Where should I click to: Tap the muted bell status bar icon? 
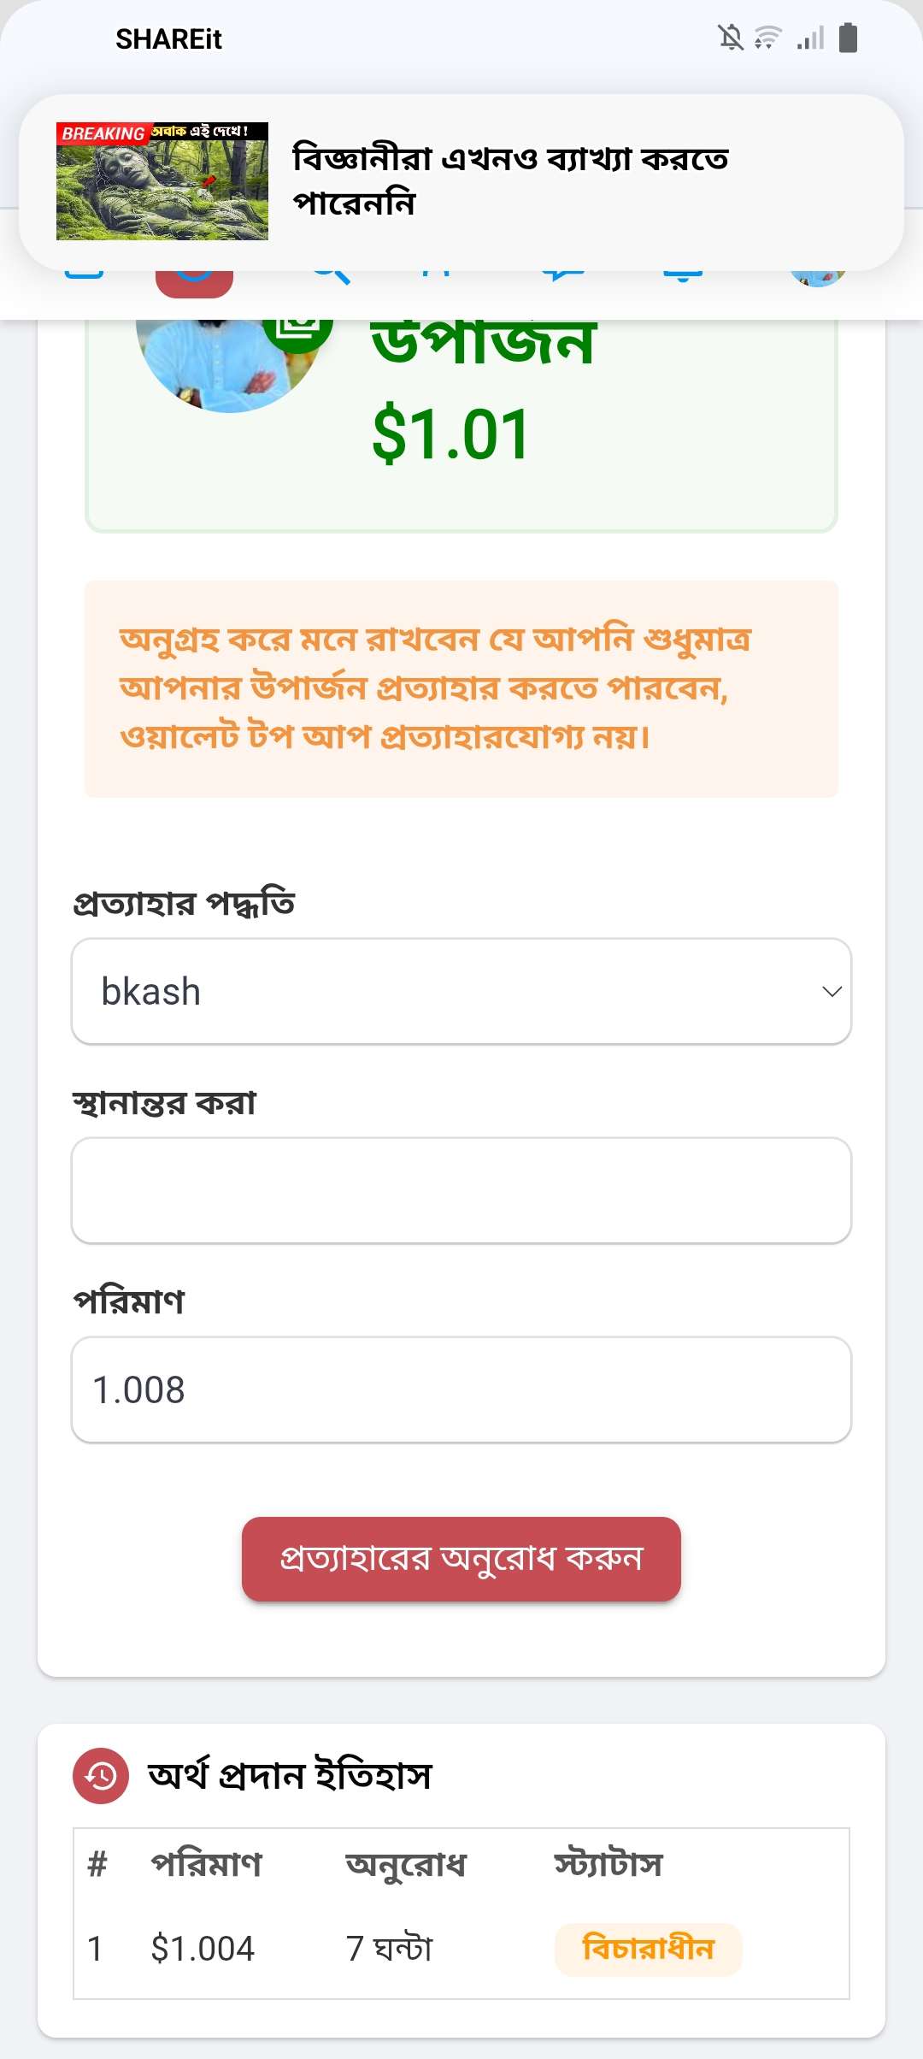point(730,38)
